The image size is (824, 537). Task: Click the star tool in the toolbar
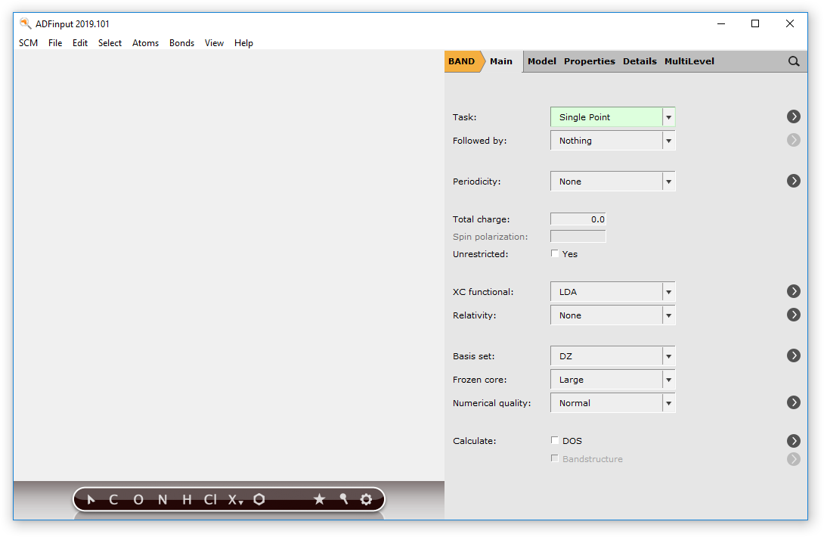pyautogui.click(x=319, y=499)
